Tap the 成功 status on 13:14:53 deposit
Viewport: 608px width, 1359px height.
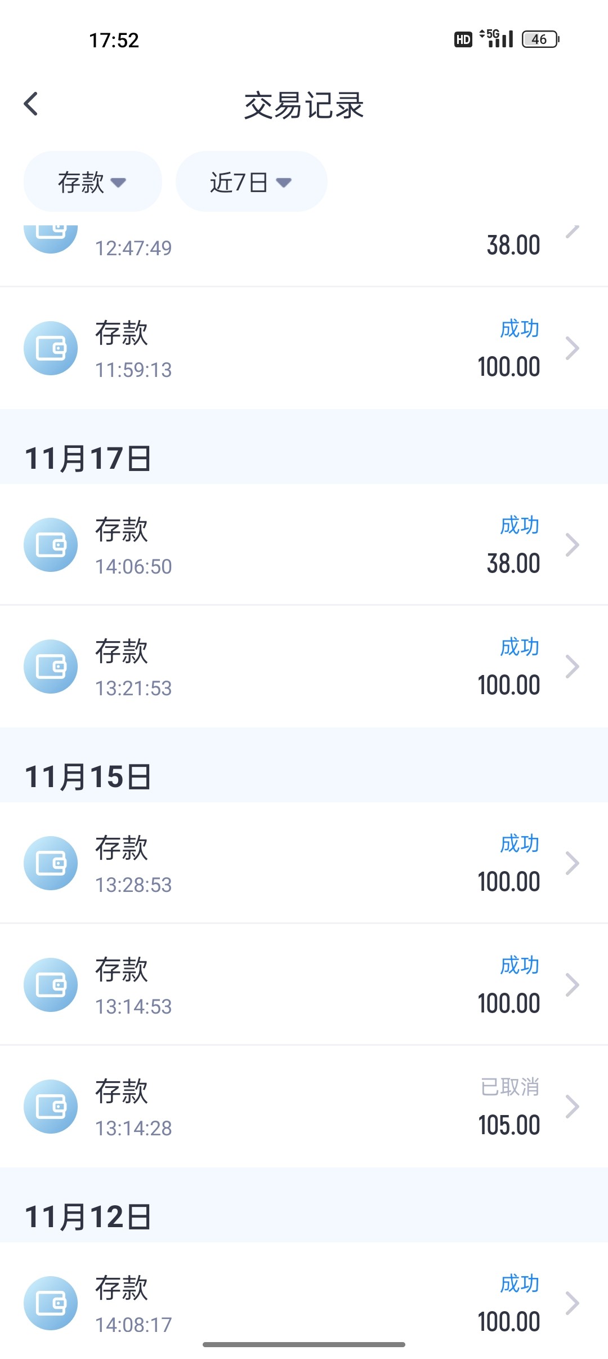click(519, 966)
